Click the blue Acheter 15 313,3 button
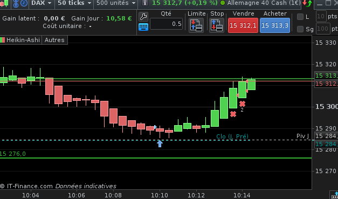Screen dimensions: 338x199 tap(275, 25)
